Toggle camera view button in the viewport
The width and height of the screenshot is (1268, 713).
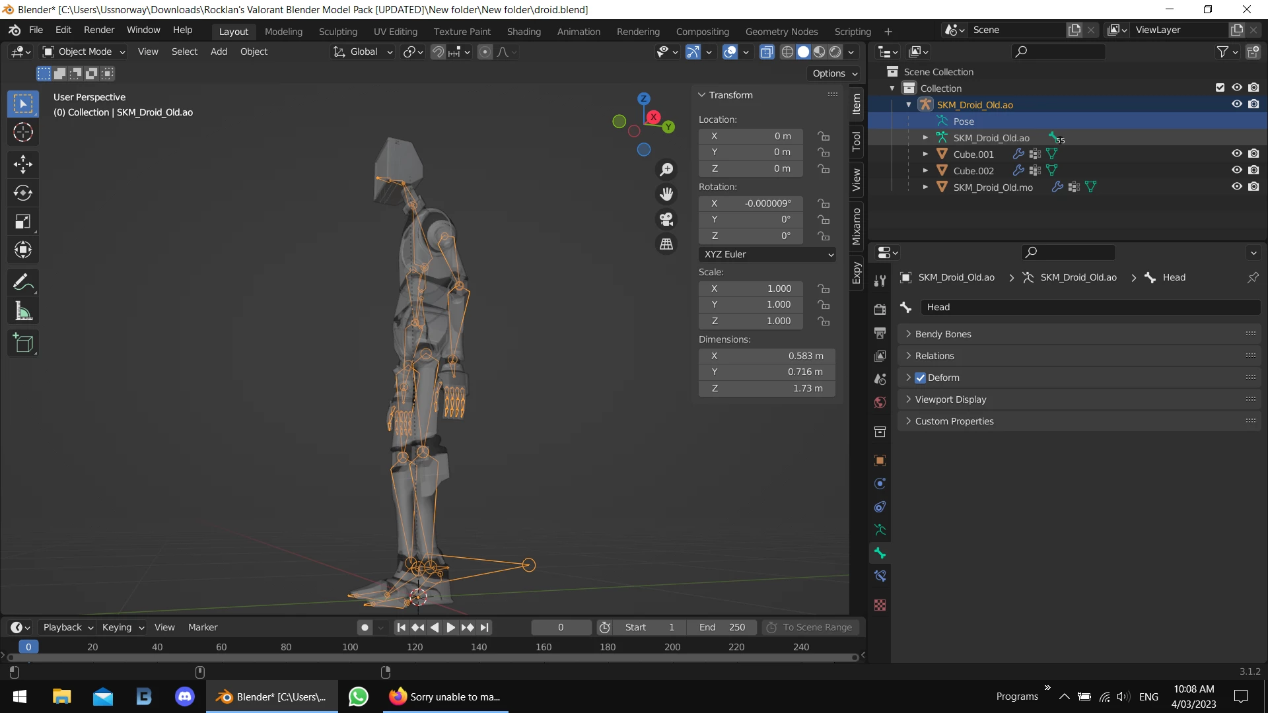coord(666,219)
